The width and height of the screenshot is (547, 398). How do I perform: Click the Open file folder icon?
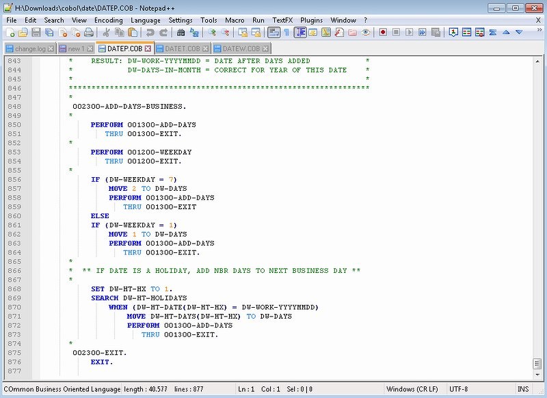coord(23,33)
